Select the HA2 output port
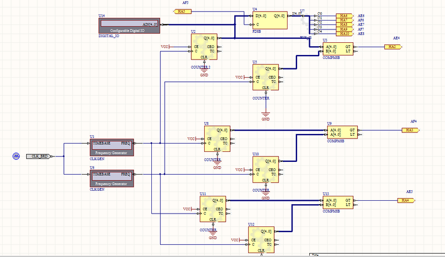The height and width of the screenshot is (257, 445). click(x=392, y=47)
